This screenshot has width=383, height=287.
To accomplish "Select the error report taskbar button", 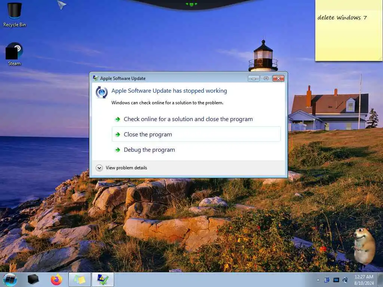I will pyautogui.click(x=103, y=280).
